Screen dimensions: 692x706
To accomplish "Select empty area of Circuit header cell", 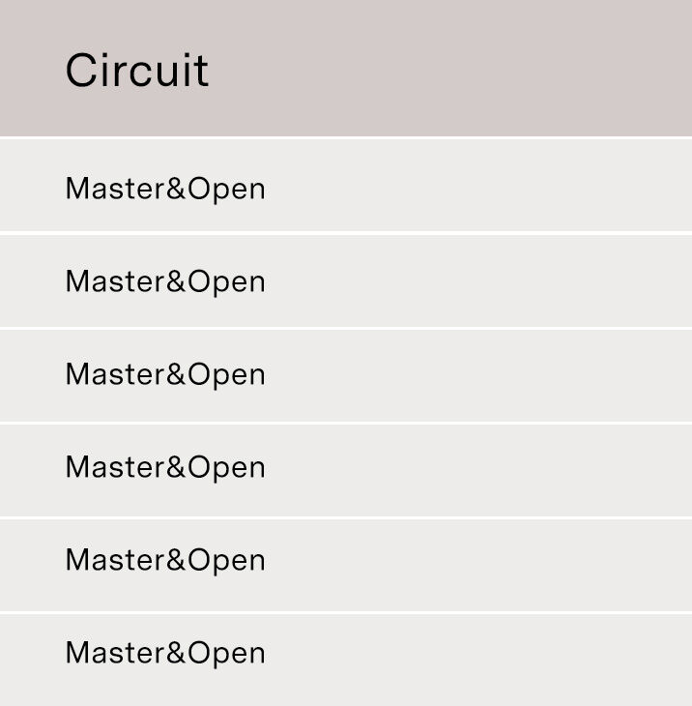I will [x=450, y=68].
